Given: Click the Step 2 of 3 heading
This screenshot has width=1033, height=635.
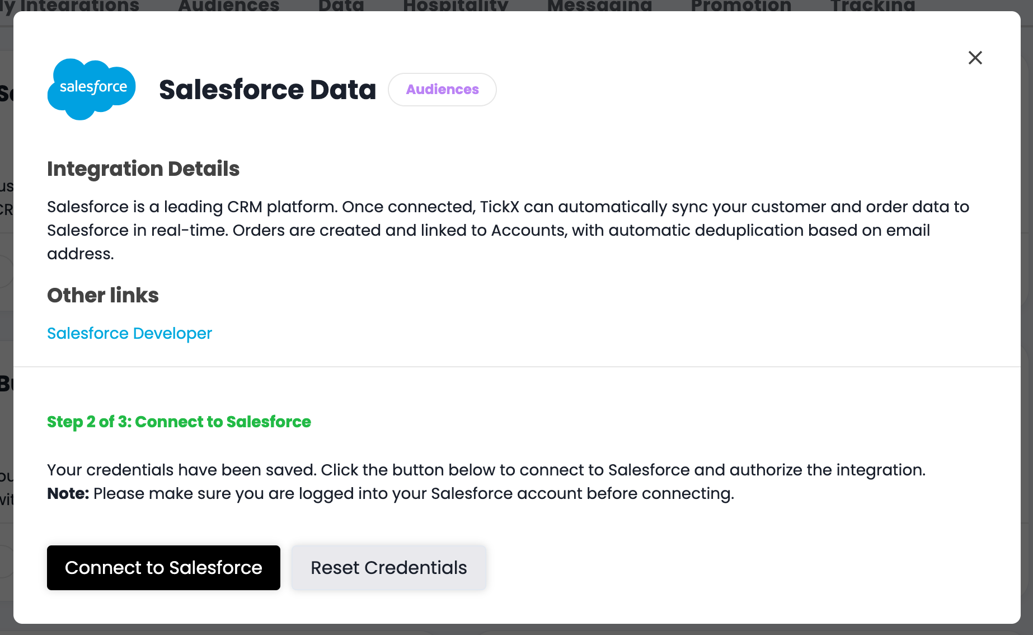Looking at the screenshot, I should pos(179,422).
